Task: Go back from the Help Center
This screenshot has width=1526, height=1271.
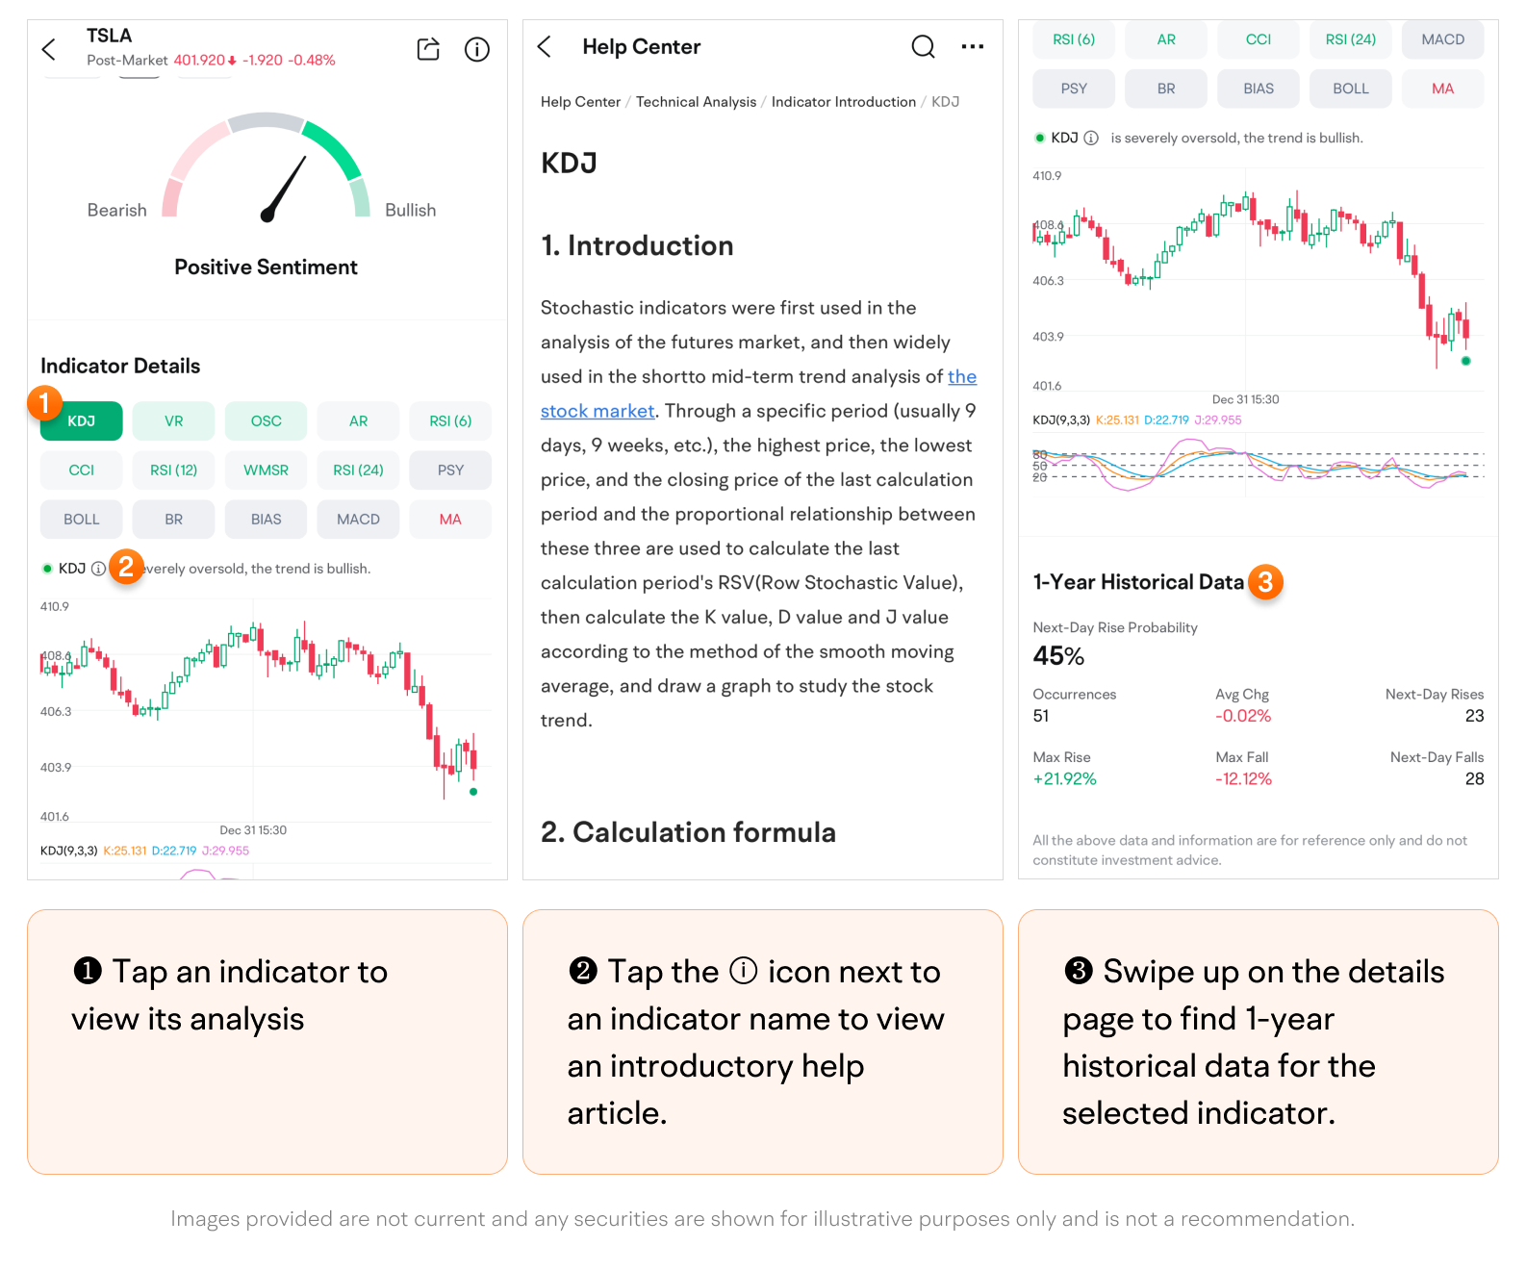Action: click(545, 46)
